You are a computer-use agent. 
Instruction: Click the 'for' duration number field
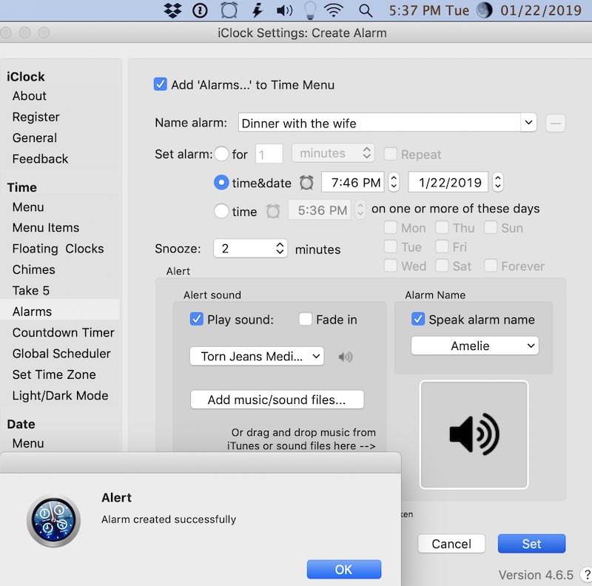click(269, 154)
